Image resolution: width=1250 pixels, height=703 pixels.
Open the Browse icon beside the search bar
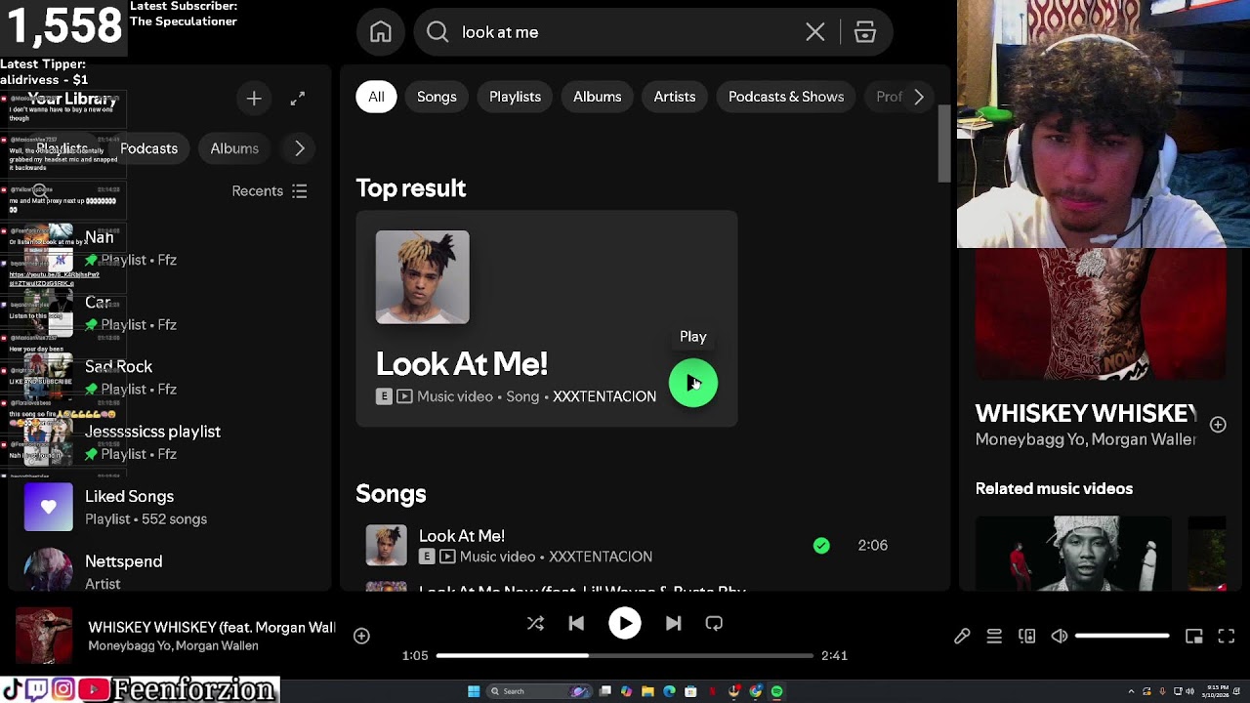click(865, 32)
